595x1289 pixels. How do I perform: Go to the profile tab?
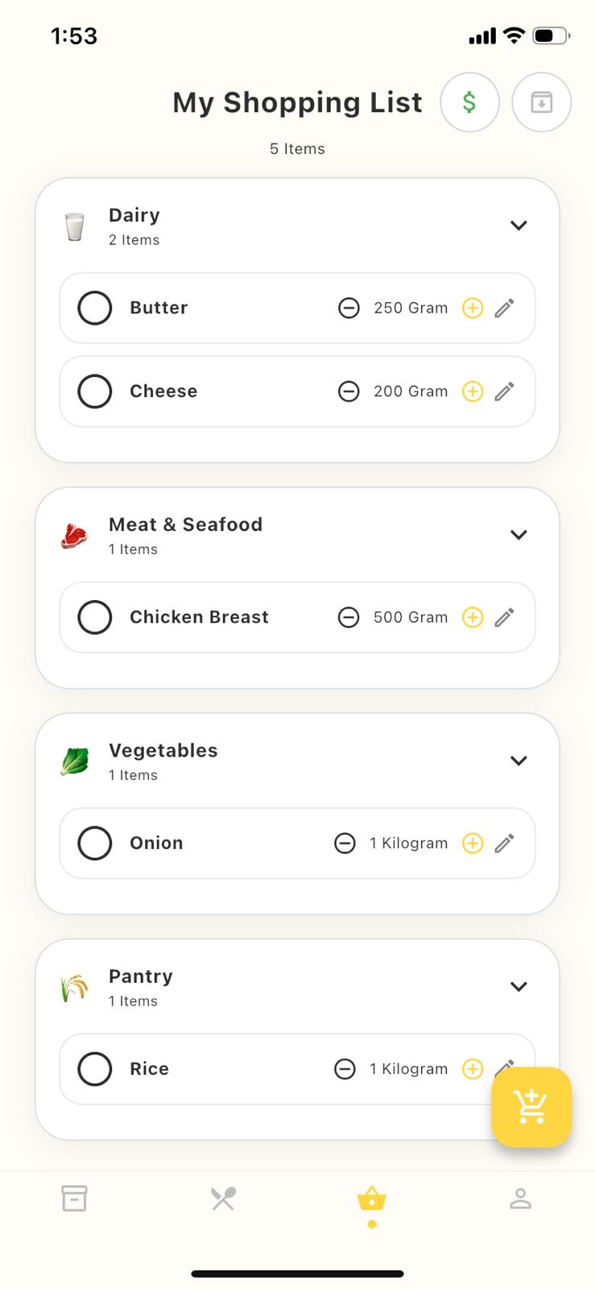[x=520, y=1199]
